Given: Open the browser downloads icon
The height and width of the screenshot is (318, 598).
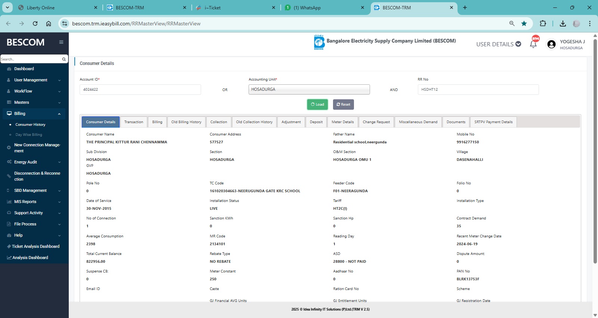Looking at the screenshot, I should 563,24.
